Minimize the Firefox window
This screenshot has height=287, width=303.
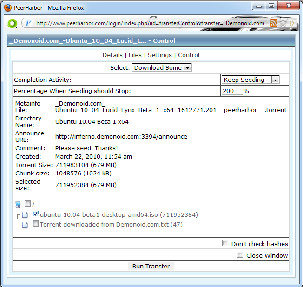258,6
